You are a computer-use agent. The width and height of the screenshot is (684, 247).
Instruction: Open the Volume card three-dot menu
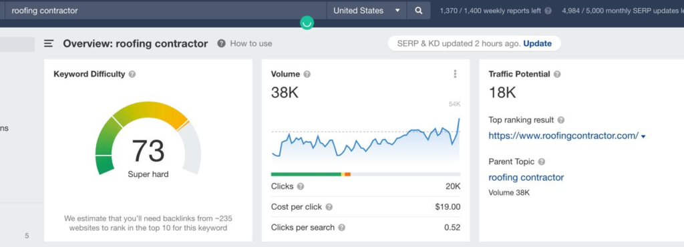click(x=455, y=74)
